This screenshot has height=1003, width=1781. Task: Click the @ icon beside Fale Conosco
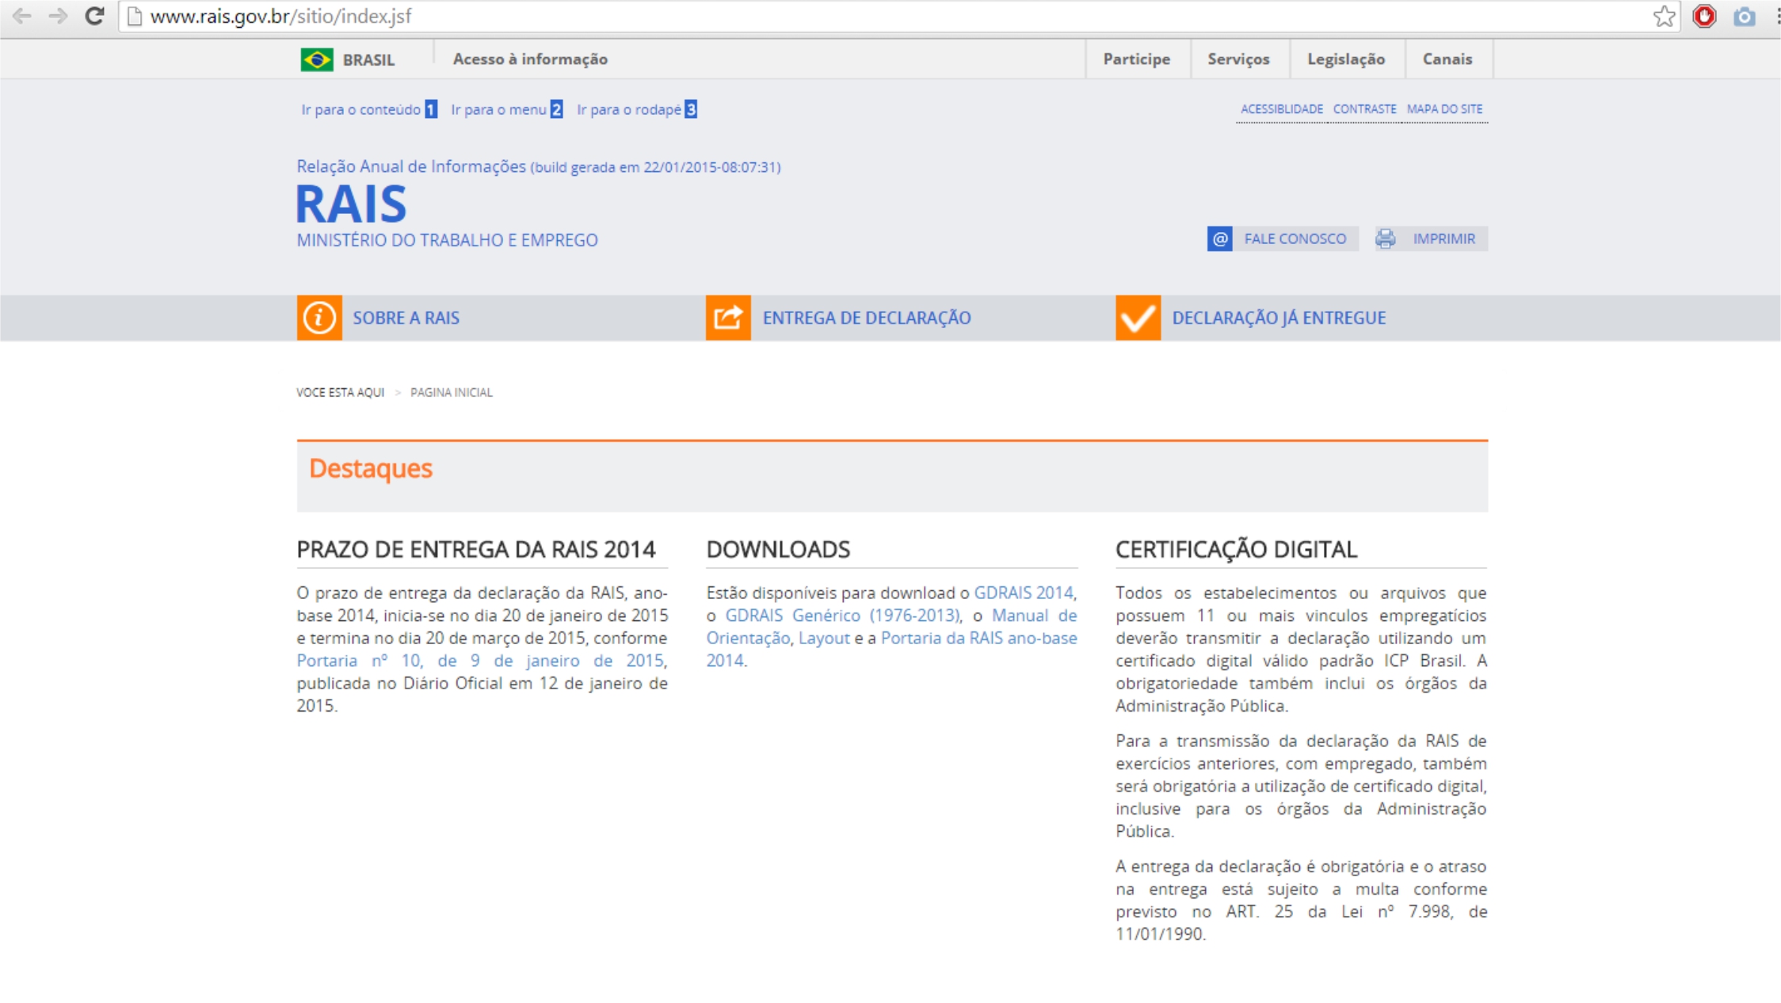tap(1220, 238)
